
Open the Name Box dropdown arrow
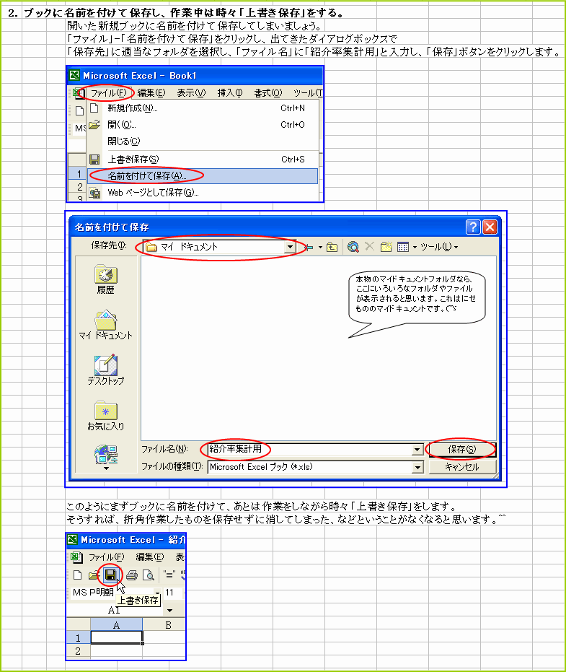click(x=170, y=611)
